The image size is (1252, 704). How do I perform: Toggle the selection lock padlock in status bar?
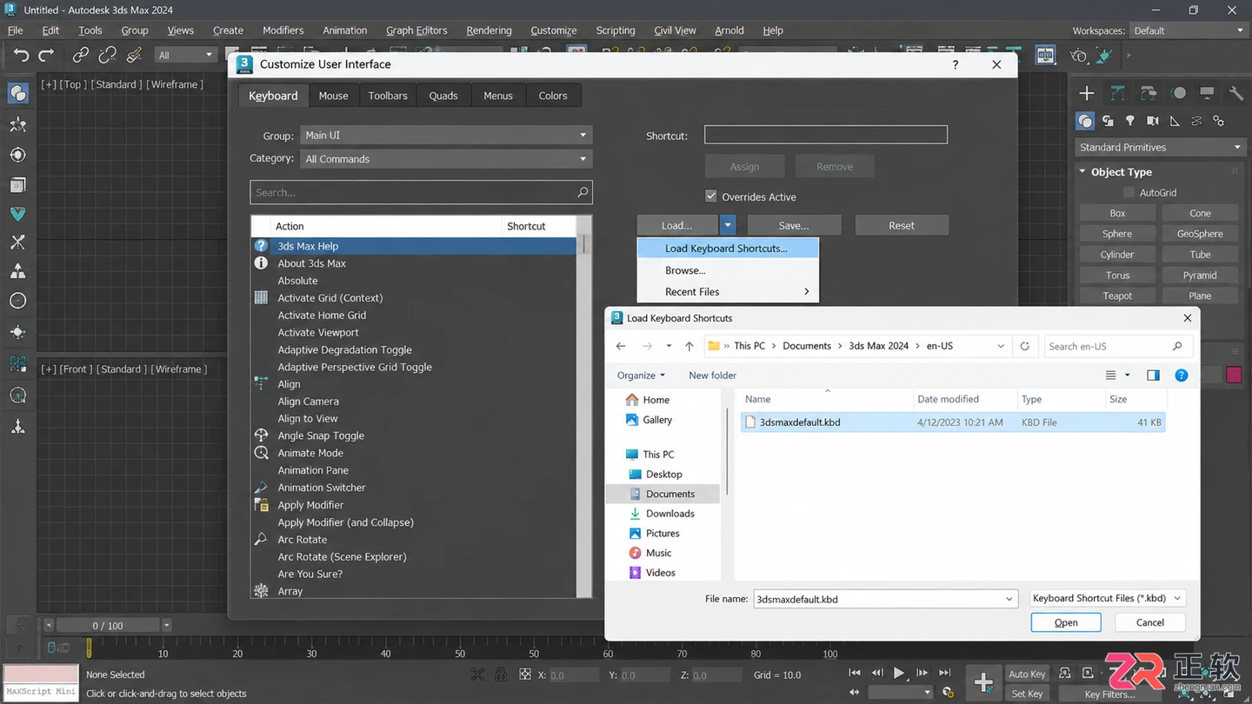(x=501, y=674)
